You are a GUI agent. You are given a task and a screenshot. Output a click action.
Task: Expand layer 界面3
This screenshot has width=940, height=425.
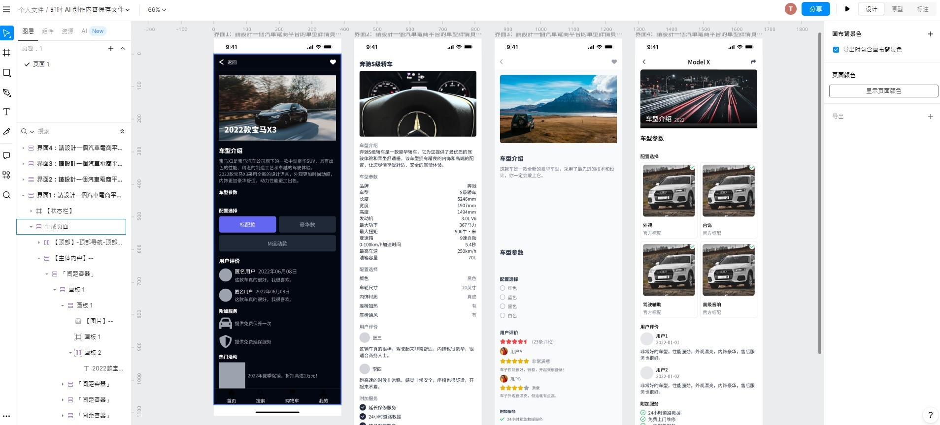tap(23, 163)
